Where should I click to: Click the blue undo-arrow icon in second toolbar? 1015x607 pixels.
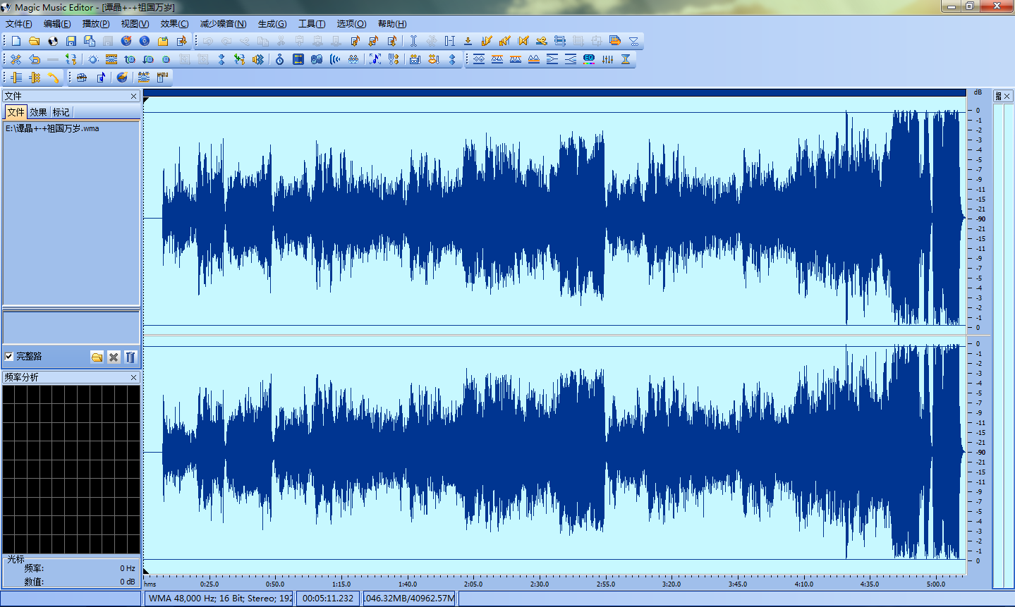coord(35,59)
